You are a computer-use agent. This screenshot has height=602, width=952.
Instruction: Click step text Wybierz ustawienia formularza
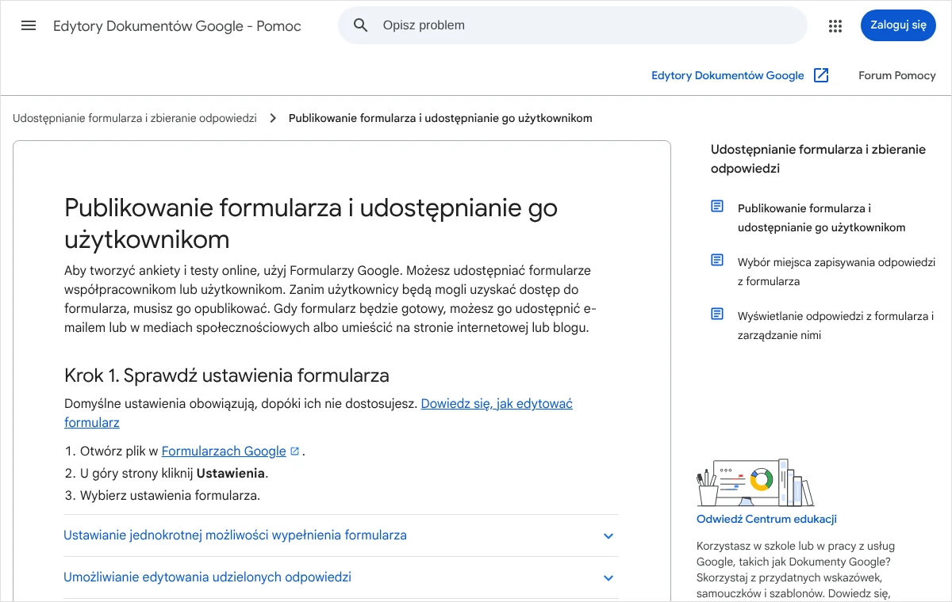tap(170, 496)
